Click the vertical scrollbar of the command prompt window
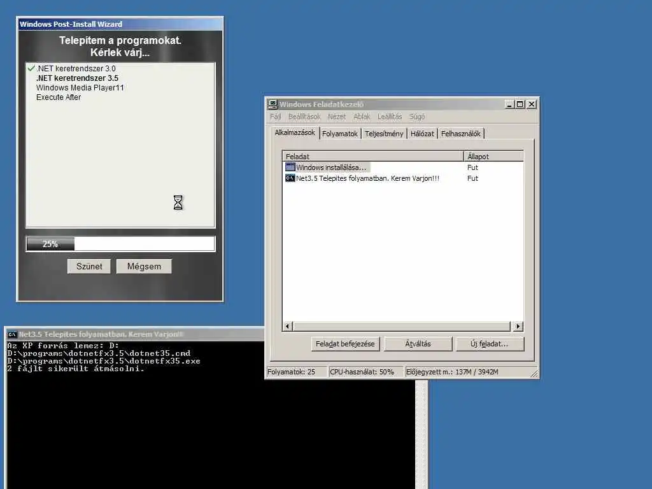Image resolution: width=652 pixels, height=489 pixels. 421,435
